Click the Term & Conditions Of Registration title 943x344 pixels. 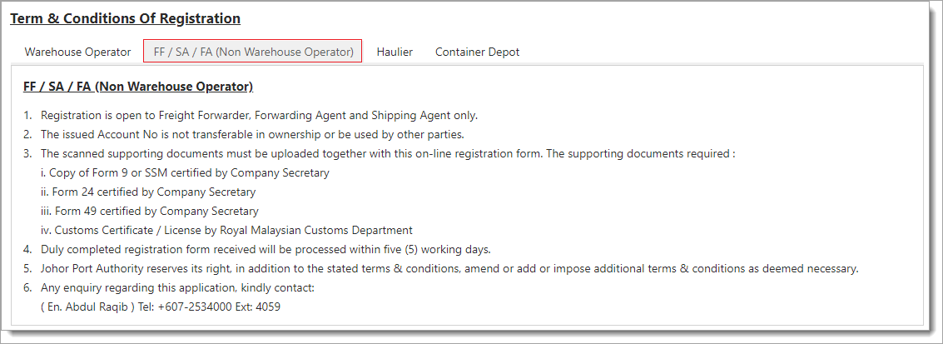click(125, 18)
